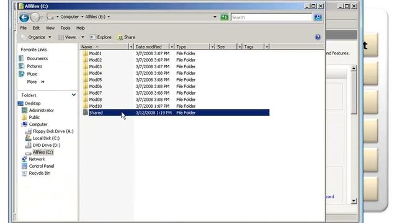
Task: Click the Computer breadcrumb in address bar
Action: [69, 17]
